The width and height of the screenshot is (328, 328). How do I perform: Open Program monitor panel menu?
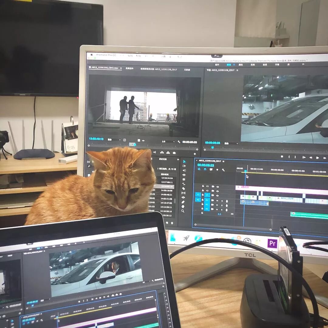[x=237, y=70]
